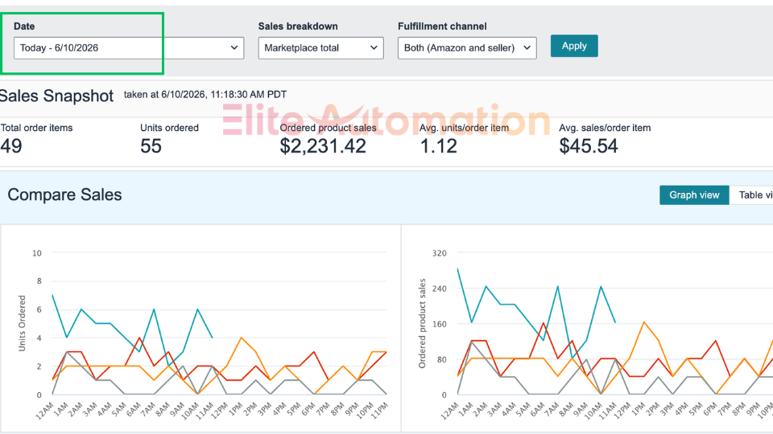Click the 320 axis value on sales chart
The height and width of the screenshot is (434, 773).
[440, 253]
